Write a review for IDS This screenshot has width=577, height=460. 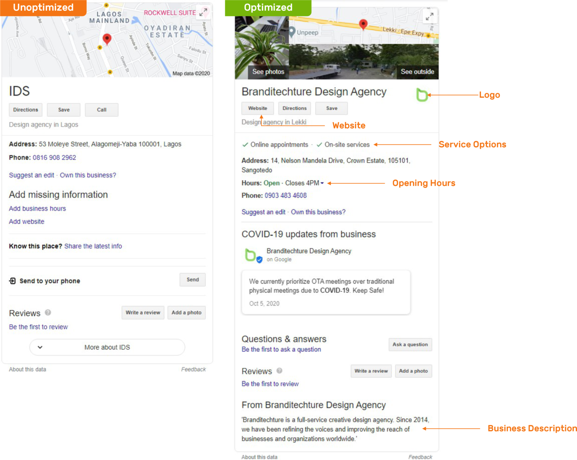click(143, 313)
